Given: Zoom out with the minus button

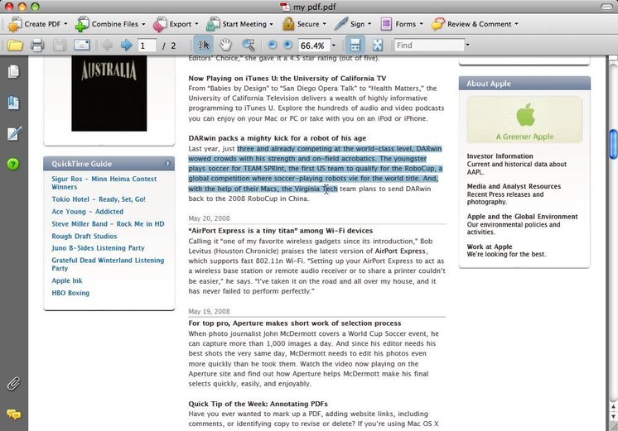Looking at the screenshot, I should [272, 45].
